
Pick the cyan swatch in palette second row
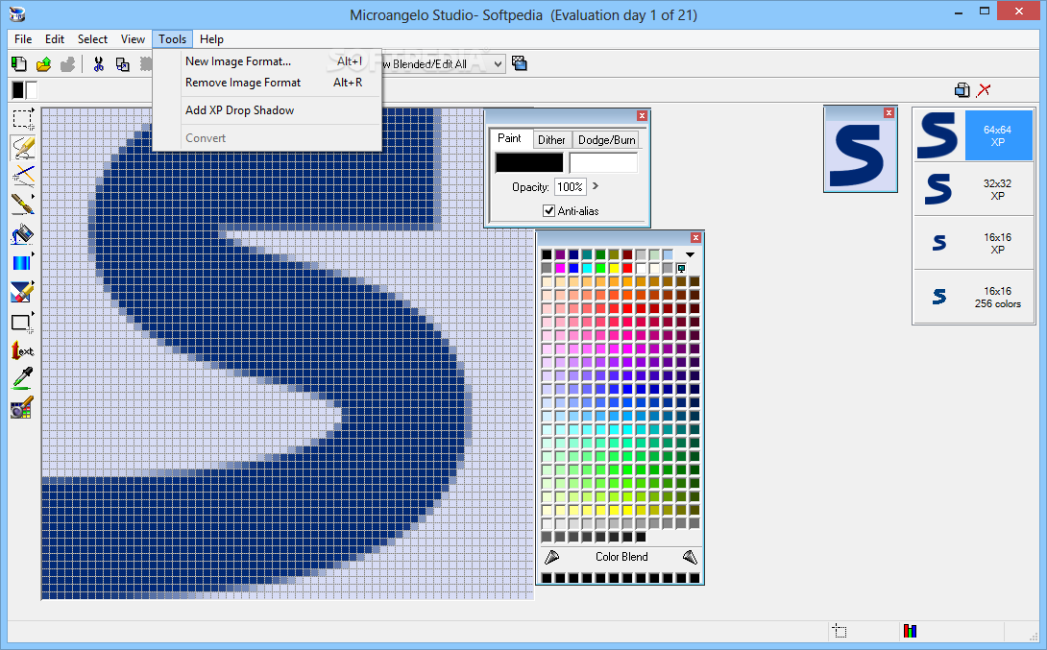click(587, 268)
